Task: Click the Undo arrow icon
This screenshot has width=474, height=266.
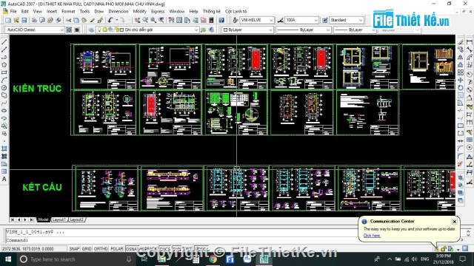Action: [110, 20]
